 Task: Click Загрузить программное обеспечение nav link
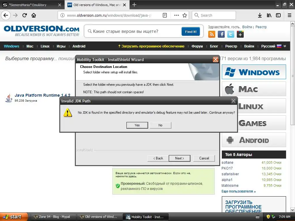pyautogui.click(x=151, y=46)
